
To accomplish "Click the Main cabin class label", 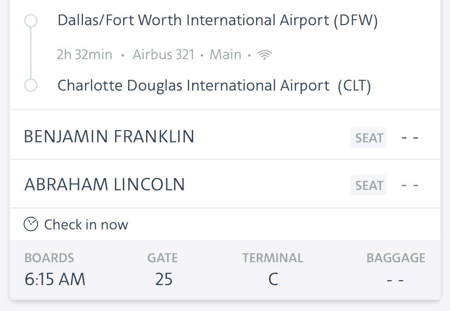I will point(225,55).
